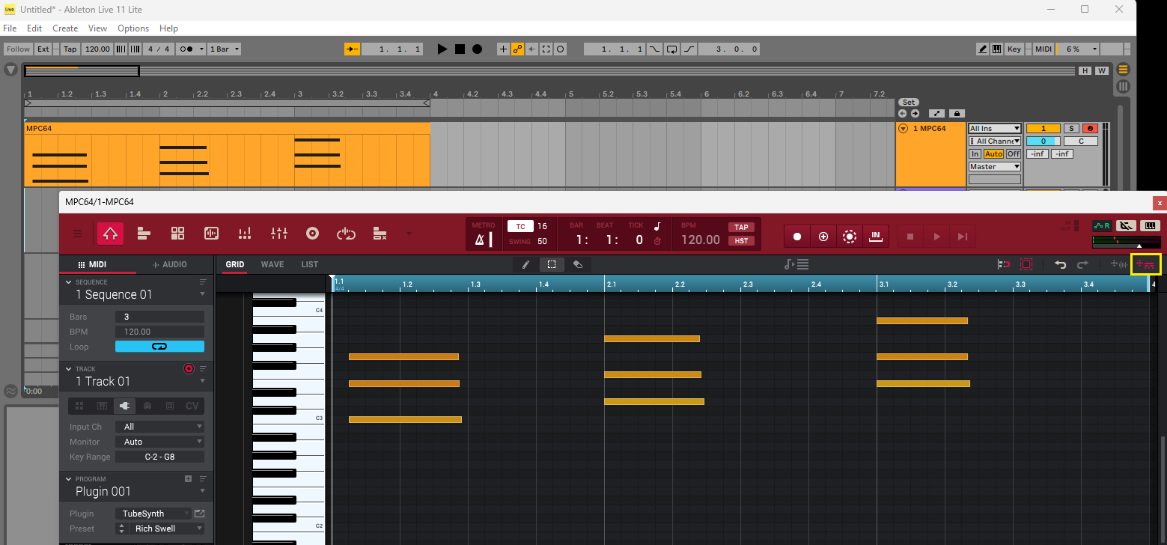Image resolution: width=1167 pixels, height=545 pixels.
Task: Open the MPC four-squares grid mode icon
Action: click(177, 234)
